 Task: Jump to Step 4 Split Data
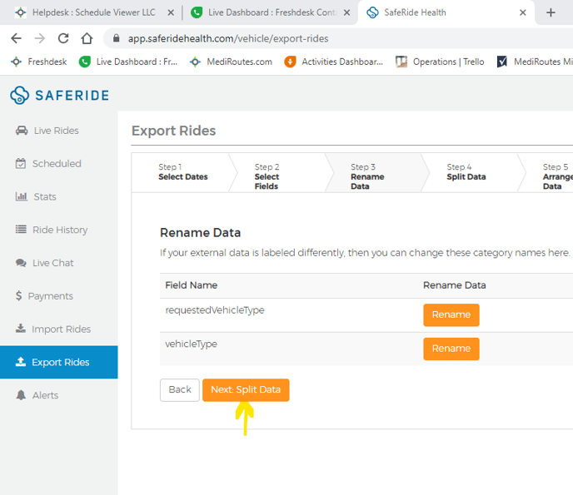click(466, 172)
